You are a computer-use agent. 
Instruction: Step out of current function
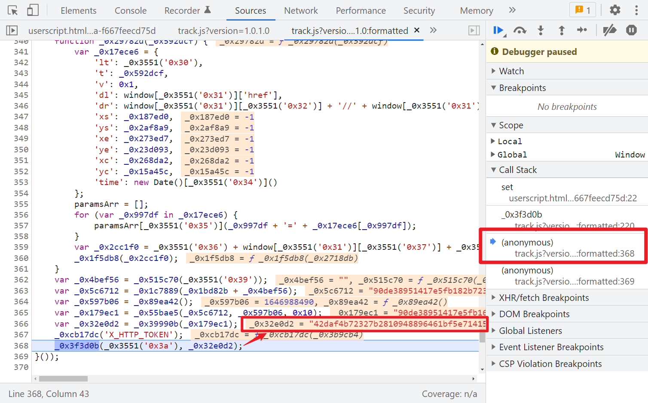coord(561,30)
